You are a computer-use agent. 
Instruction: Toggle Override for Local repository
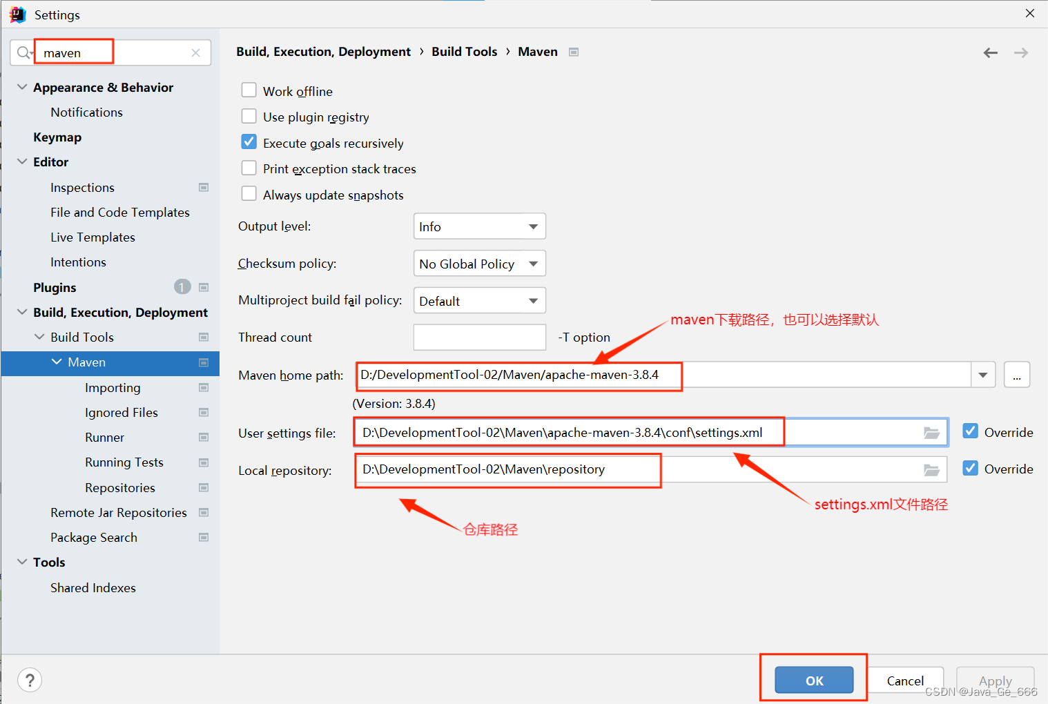click(971, 468)
